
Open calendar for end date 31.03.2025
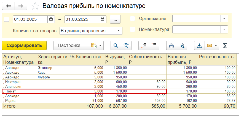point(102,19)
